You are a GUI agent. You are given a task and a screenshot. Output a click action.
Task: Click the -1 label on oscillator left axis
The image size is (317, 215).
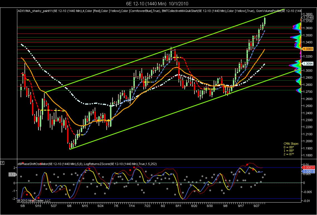coord(14,191)
